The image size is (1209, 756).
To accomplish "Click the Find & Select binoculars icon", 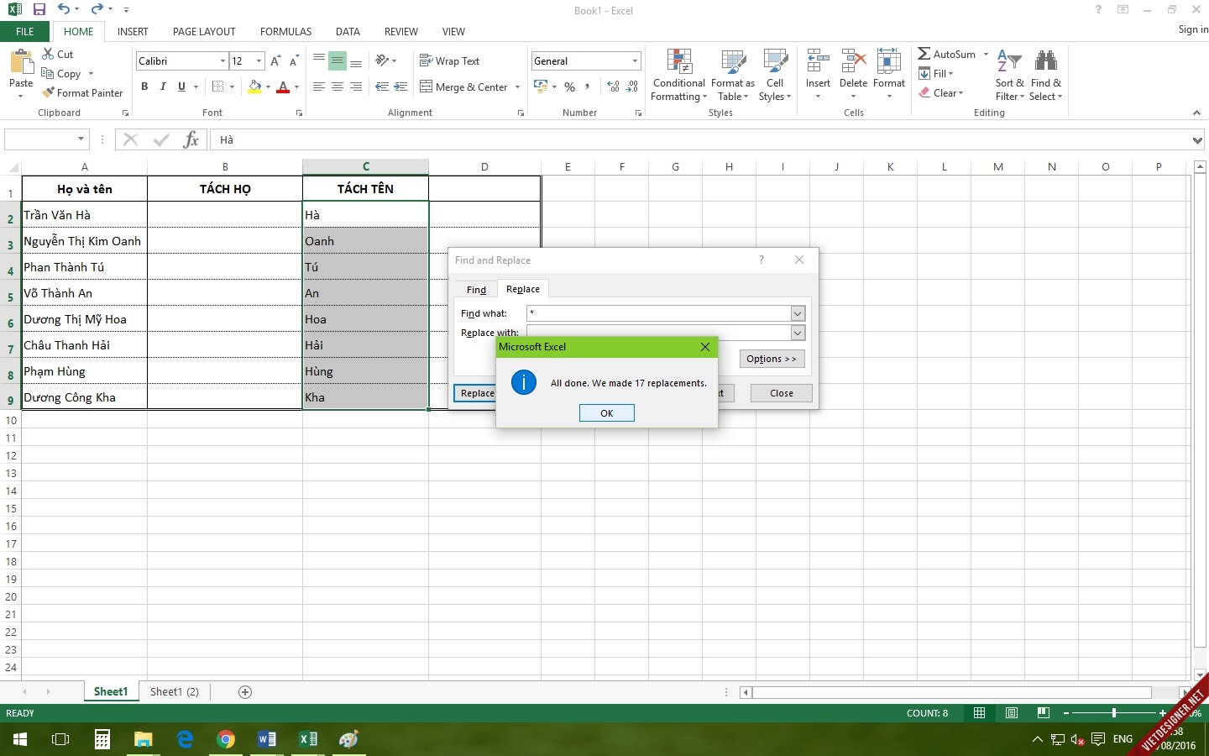I will click(1045, 61).
